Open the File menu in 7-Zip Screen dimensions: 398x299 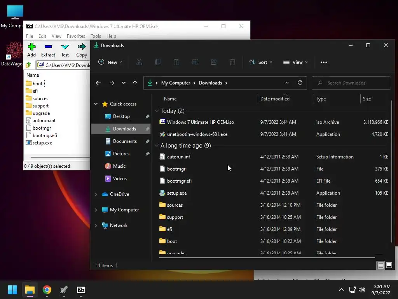pyautogui.click(x=30, y=36)
